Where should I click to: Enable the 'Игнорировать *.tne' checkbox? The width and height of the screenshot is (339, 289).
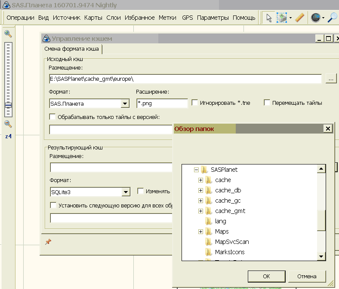(195, 103)
